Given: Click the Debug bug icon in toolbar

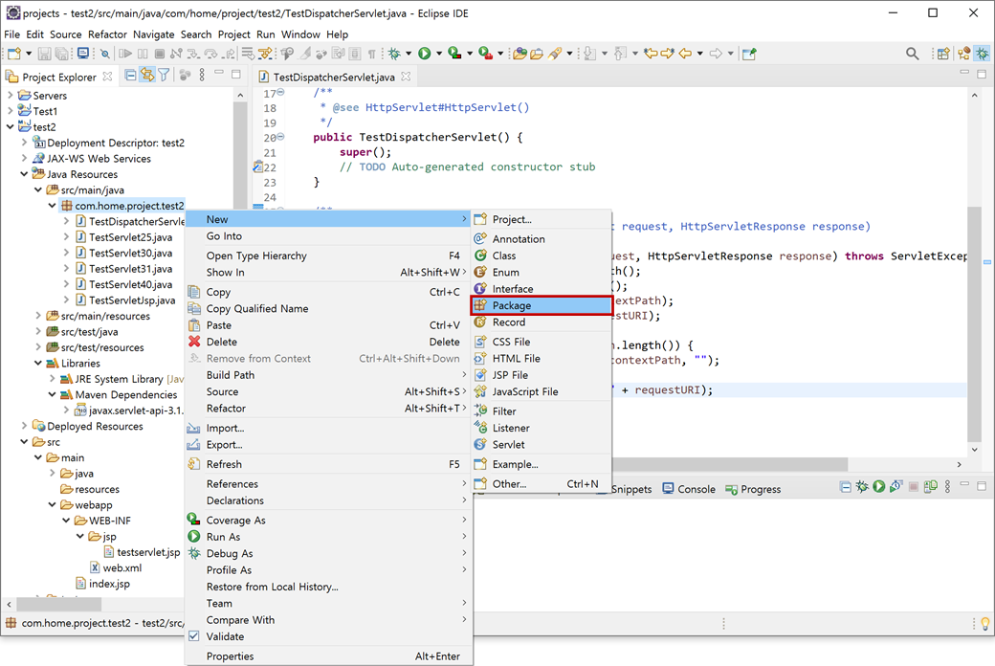Looking at the screenshot, I should (x=394, y=54).
